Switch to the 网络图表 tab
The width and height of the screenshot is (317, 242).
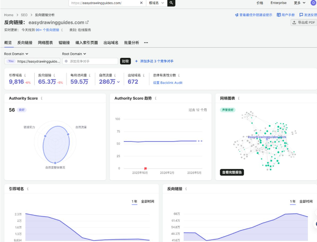tap(46, 43)
